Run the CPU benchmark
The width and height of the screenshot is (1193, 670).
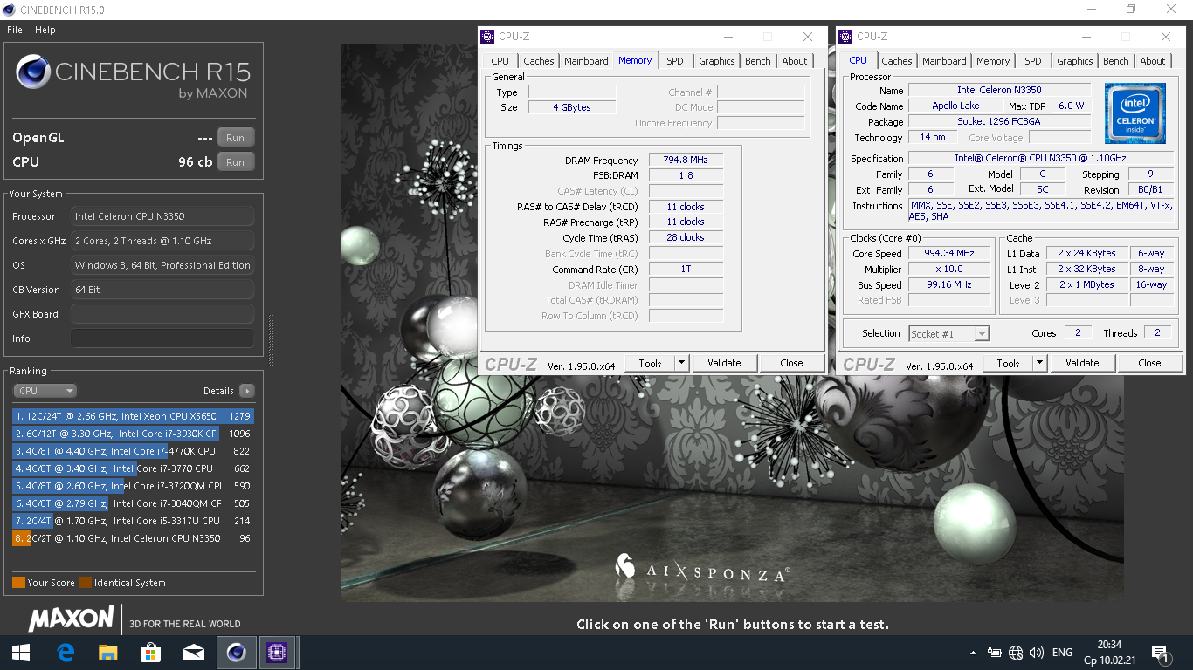point(235,162)
